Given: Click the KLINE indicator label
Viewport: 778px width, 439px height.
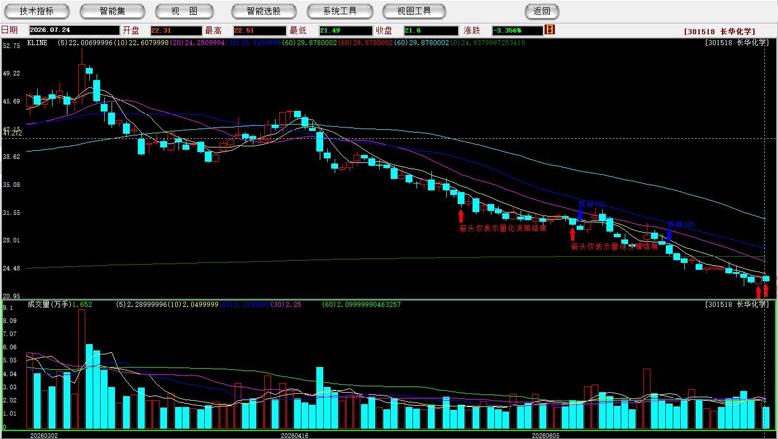Looking at the screenshot, I should click(38, 42).
